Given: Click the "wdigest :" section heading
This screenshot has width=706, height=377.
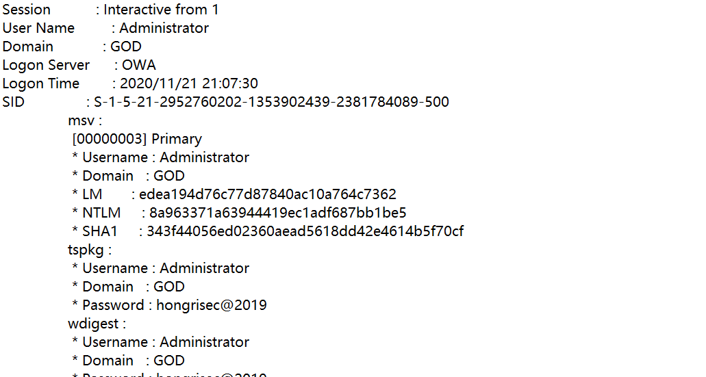Looking at the screenshot, I should [97, 324].
